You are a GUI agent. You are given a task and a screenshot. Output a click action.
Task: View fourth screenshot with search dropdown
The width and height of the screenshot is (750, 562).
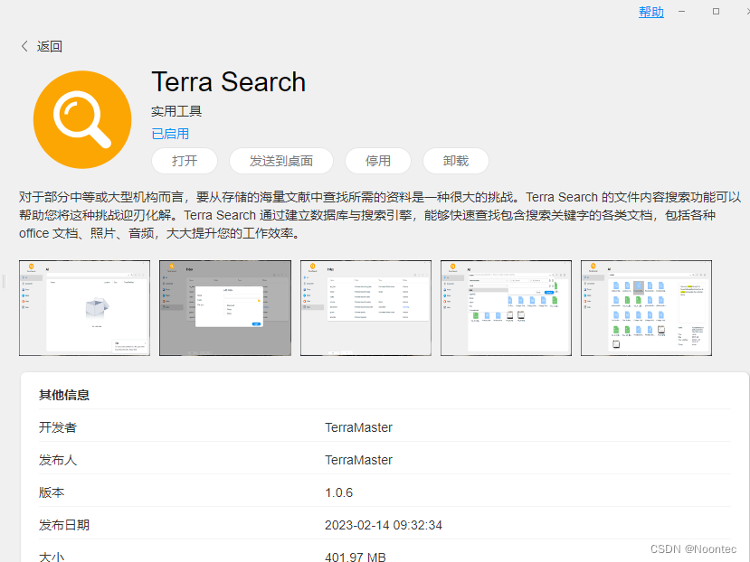pyautogui.click(x=506, y=308)
